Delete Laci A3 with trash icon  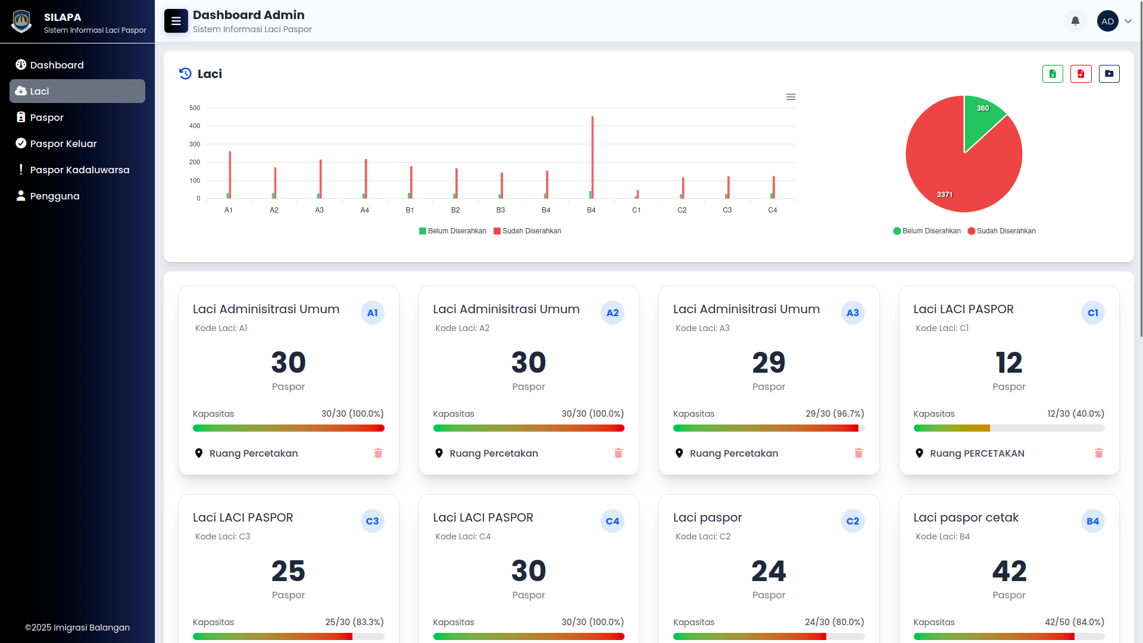tap(858, 453)
